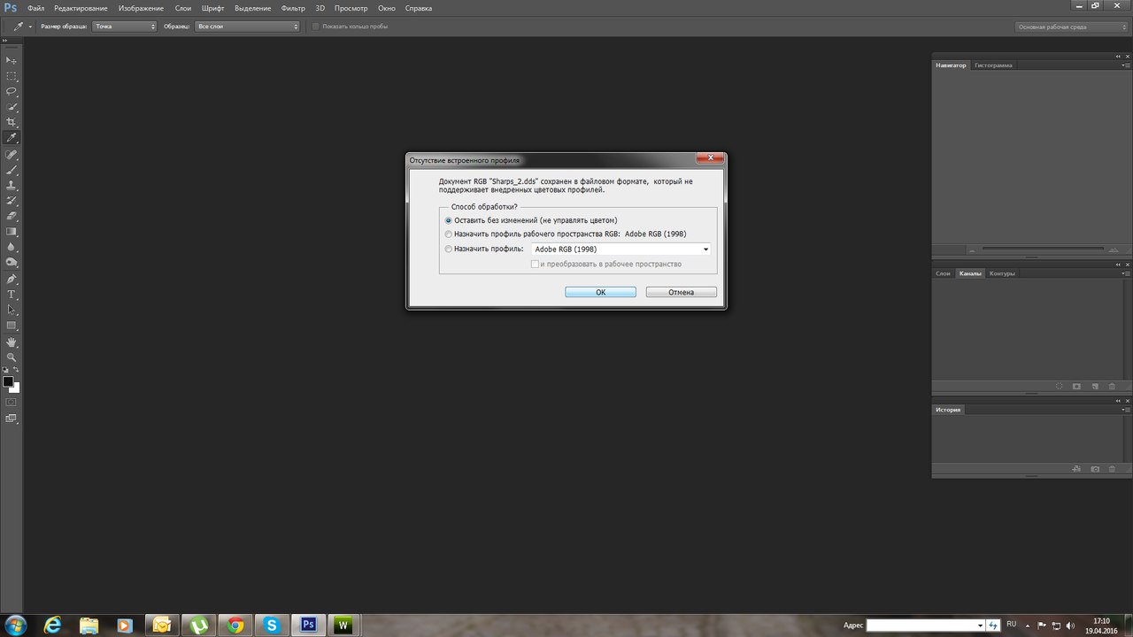This screenshot has width=1133, height=637.
Task: Select the Hand tool
Action: (x=12, y=342)
